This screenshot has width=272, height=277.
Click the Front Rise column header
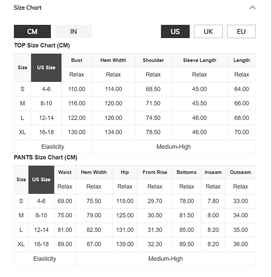click(155, 172)
